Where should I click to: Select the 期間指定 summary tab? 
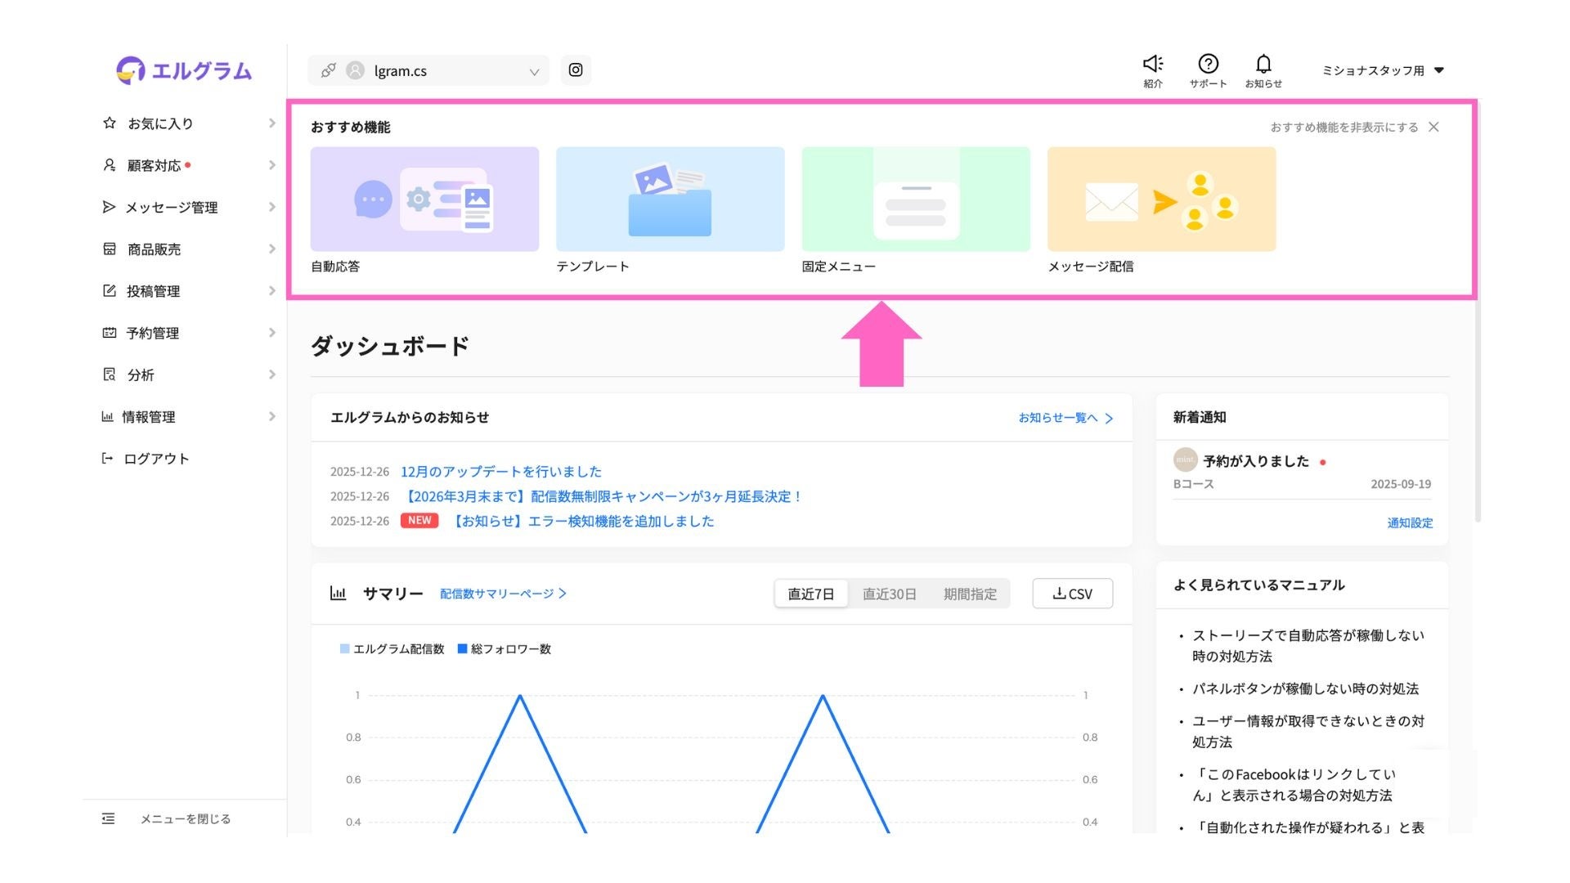(970, 594)
